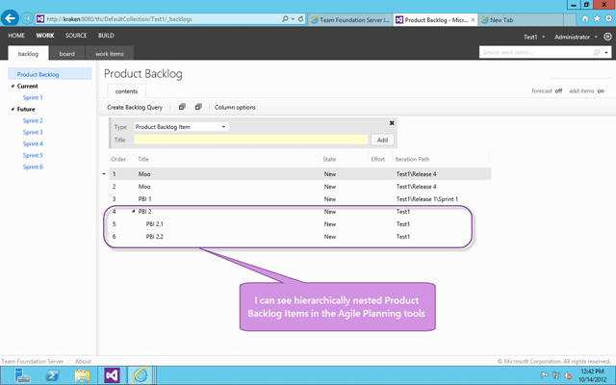Open Internet Explorer taskbar icon
Screen dimensions: 616x385
(141, 375)
